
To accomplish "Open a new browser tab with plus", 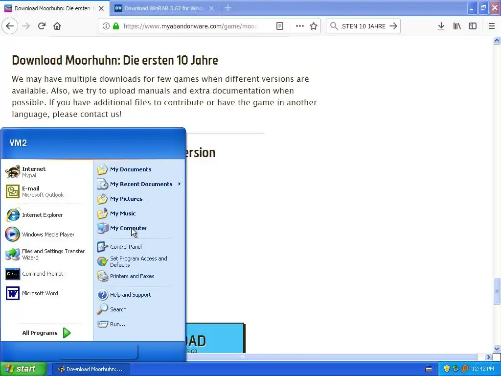I will point(228,8).
